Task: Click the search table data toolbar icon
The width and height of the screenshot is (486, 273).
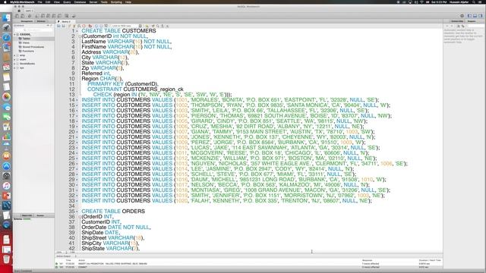Action: pyautogui.click(x=66, y=16)
